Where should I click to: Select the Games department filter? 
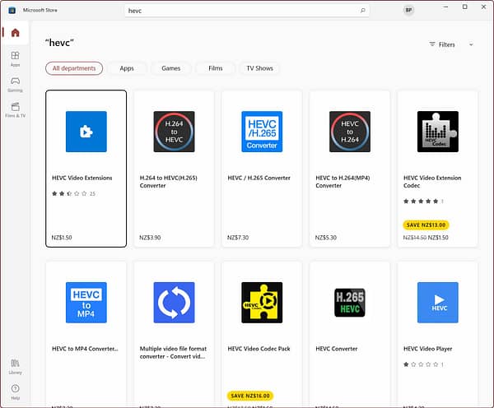[170, 68]
